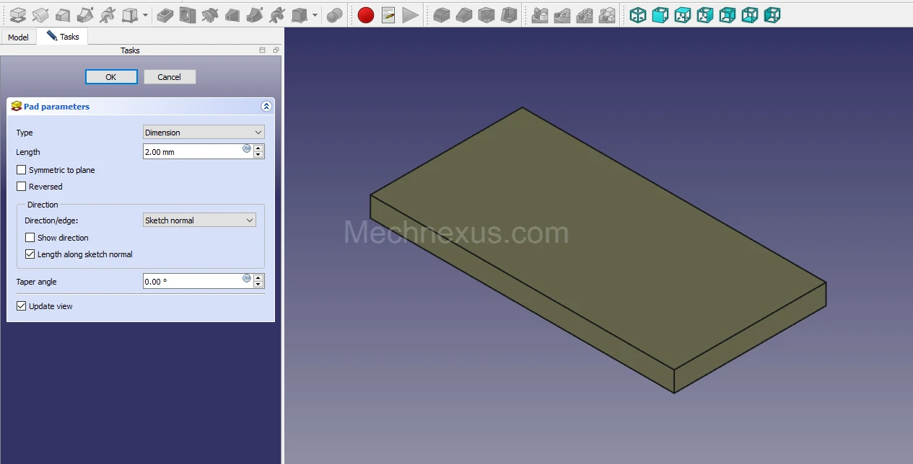Screen dimensions: 913x464
Task: Switch to the Tasks tab
Action: [x=63, y=36]
